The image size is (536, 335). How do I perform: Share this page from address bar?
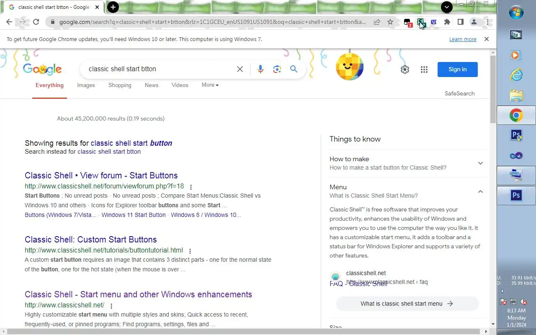(377, 22)
